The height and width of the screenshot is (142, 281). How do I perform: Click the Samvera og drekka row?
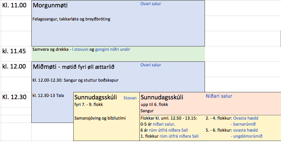click(50, 50)
